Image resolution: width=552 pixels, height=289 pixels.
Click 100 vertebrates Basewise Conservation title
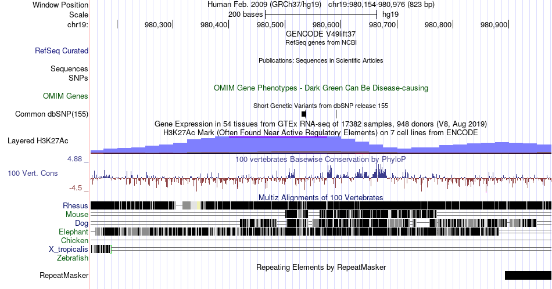coord(321,159)
